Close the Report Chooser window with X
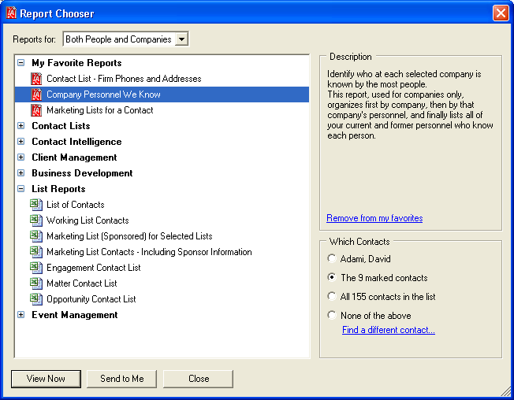 pos(501,13)
